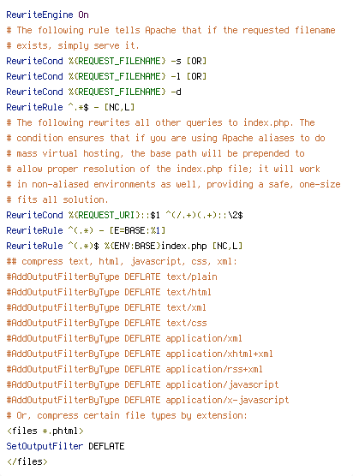
Task: Click the RewriteEngine directive on first line
Action: (x=39, y=15)
